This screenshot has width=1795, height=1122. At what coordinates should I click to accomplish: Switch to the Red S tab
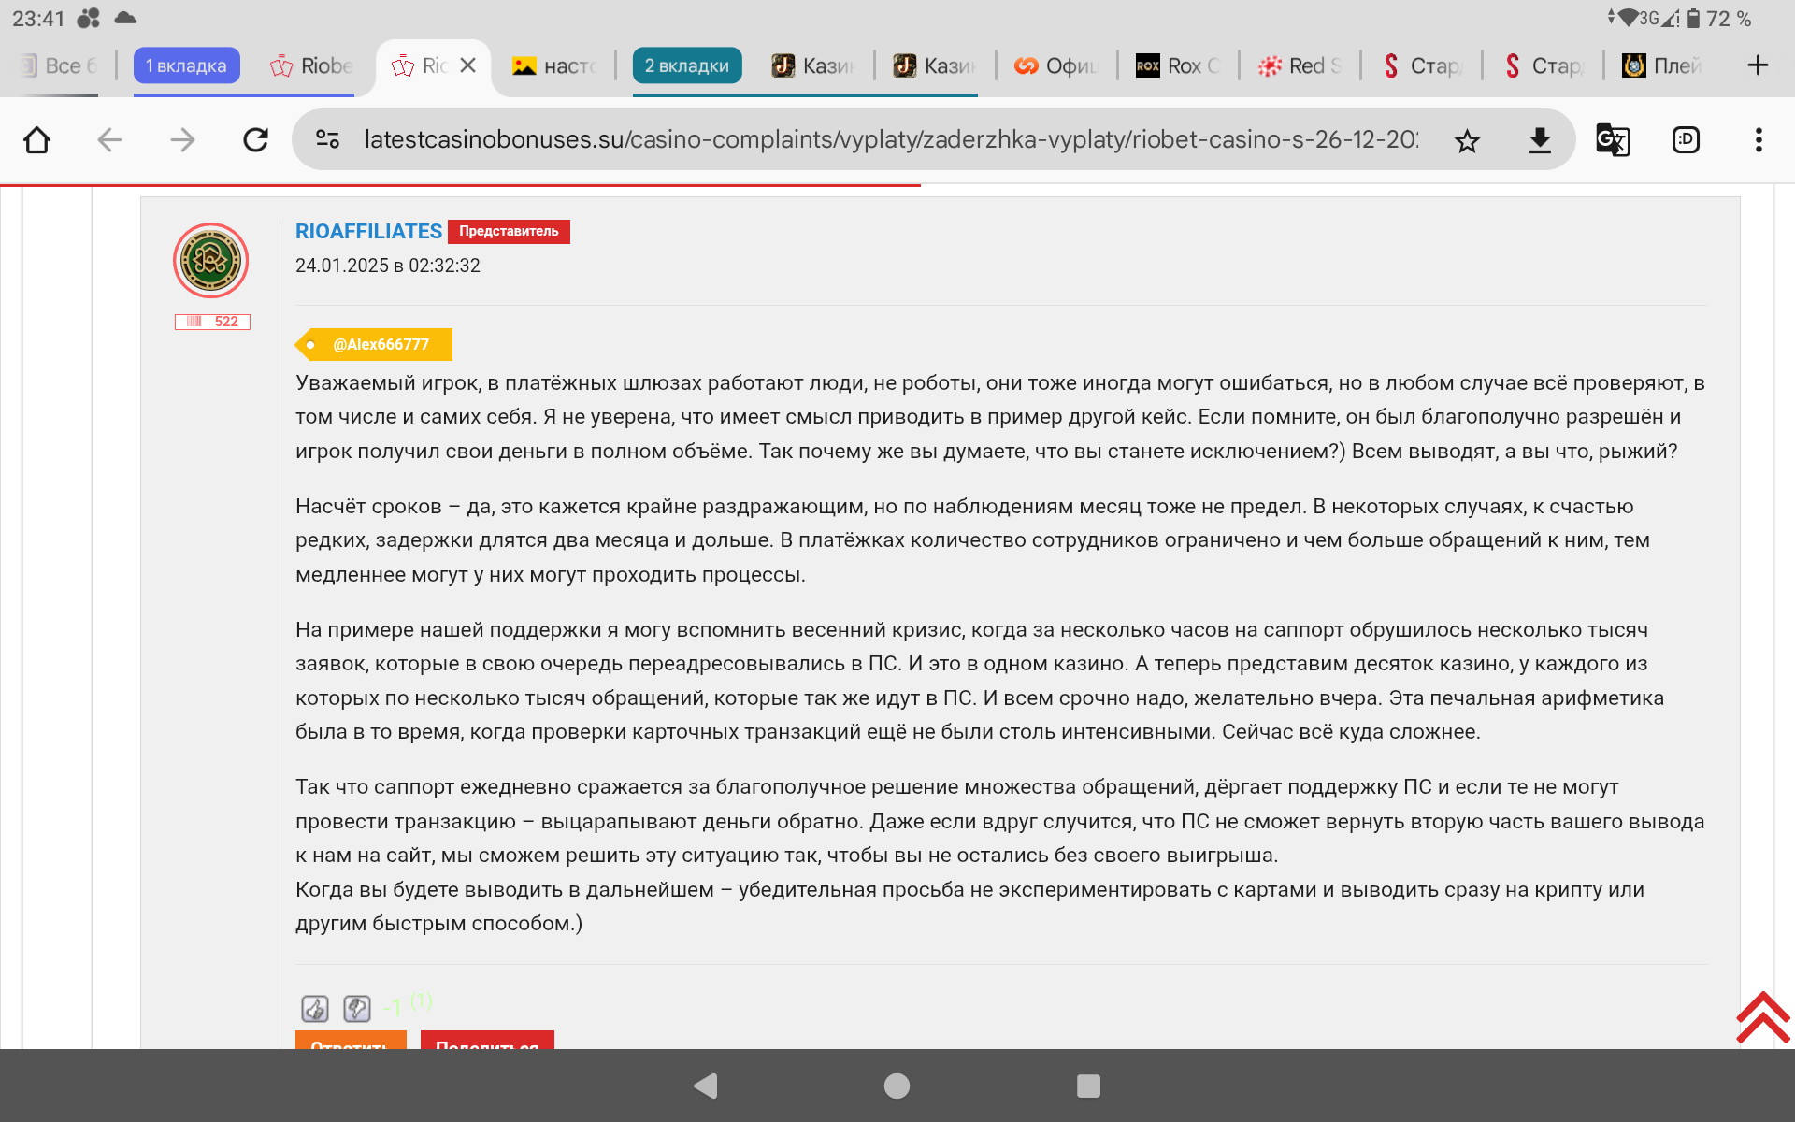tap(1300, 65)
